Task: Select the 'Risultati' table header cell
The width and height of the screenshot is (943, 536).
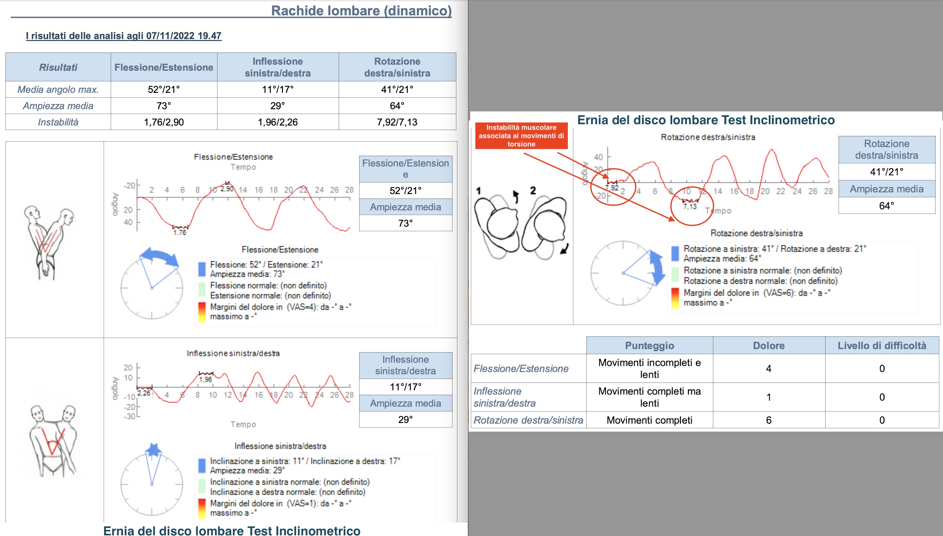Action: (x=58, y=67)
